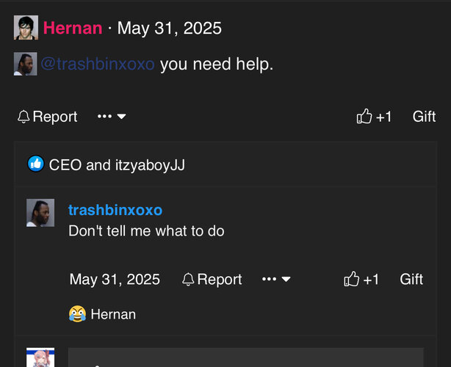Expand more options on Hernan's comment
This screenshot has width=451, height=367.
(x=112, y=117)
